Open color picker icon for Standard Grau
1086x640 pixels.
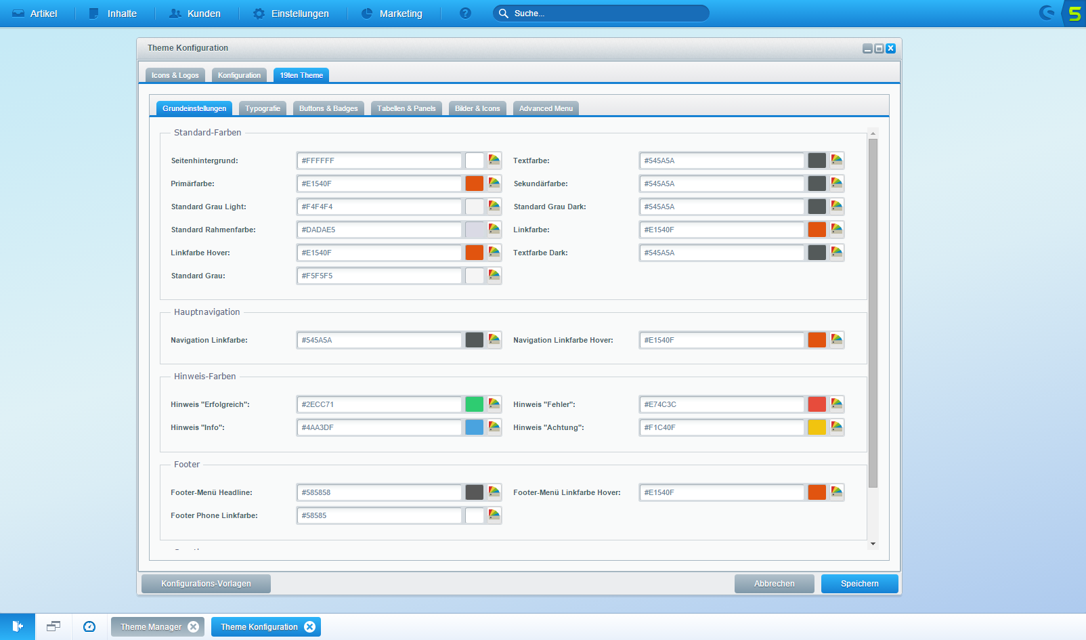coord(494,276)
